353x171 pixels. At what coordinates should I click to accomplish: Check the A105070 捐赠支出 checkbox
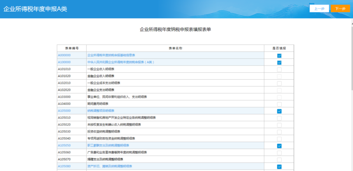[279, 160]
